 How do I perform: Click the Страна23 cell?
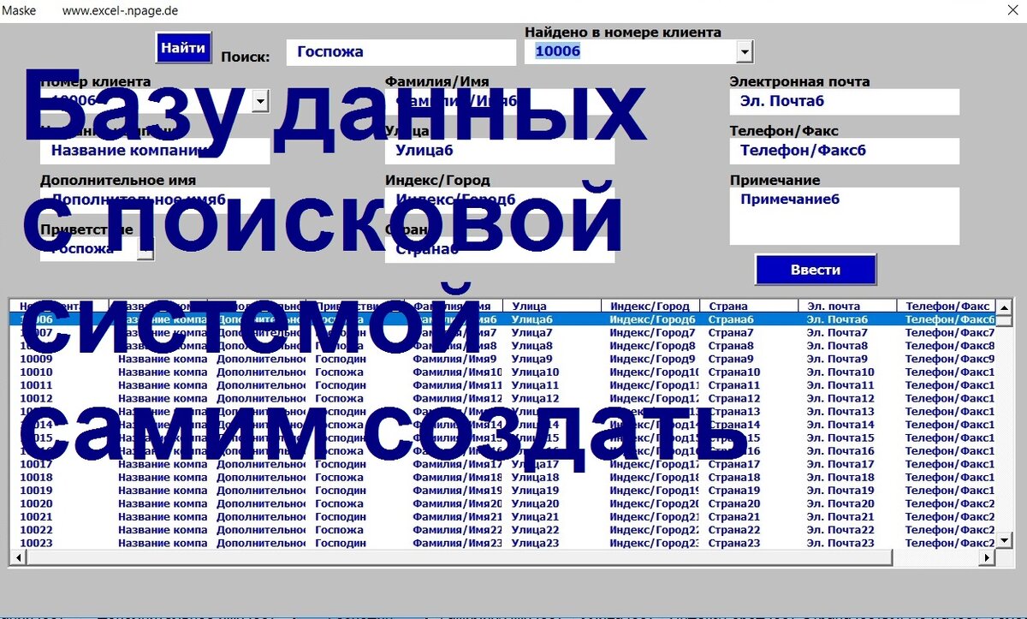734,543
